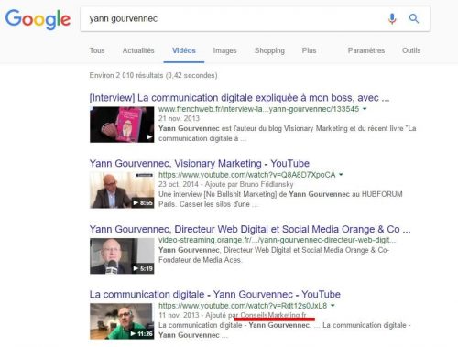Viewport: 458px width, 347px height.
Task: Click '23 oct. 2014 - Ajouté par Bruno Fridlansky'
Action: coord(226,184)
